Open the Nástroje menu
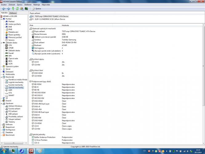The height and width of the screenshot is (154, 205). tap(37, 5)
